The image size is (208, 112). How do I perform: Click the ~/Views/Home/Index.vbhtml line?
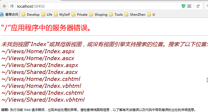click(x=41, y=86)
